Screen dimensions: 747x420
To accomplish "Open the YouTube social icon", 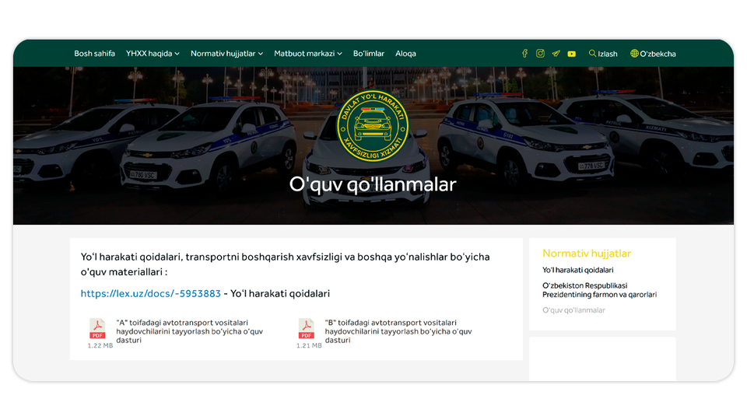I will pos(572,54).
